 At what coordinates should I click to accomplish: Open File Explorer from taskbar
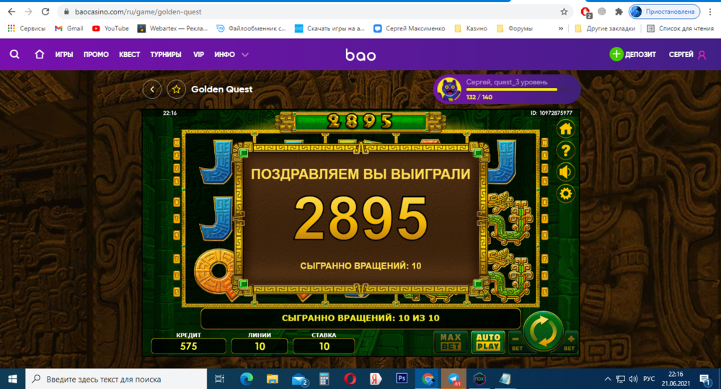click(x=273, y=379)
